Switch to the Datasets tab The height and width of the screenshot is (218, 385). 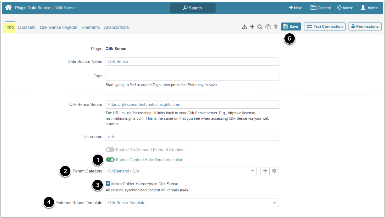tap(27, 27)
